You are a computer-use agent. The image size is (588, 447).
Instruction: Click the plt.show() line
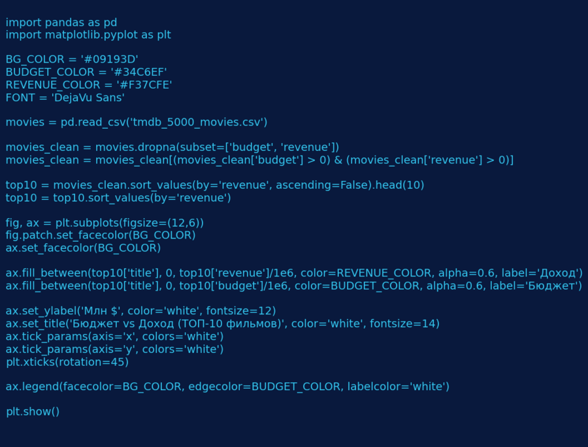33,412
